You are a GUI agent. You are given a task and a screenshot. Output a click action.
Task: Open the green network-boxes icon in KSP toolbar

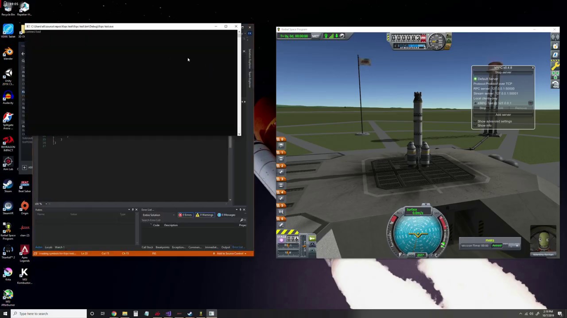555,75
